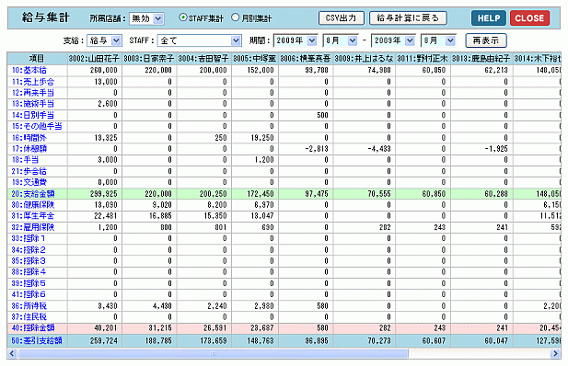Click the -4,433 休減額 cell
This screenshot has width=568, height=366.
coord(364,149)
